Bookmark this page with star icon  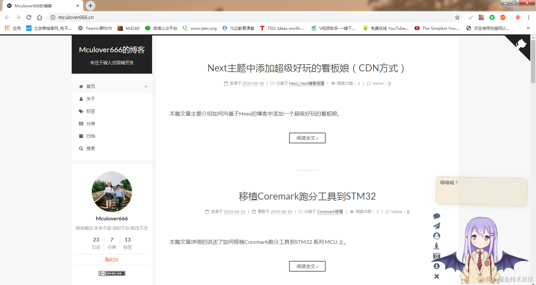point(457,17)
